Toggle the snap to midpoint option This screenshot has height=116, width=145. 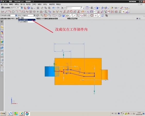click(x=74, y=16)
